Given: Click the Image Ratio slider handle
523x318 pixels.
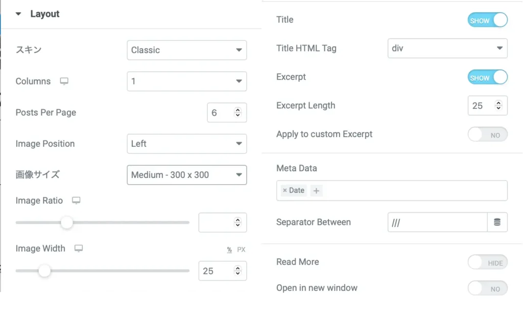Looking at the screenshot, I should click(x=67, y=222).
